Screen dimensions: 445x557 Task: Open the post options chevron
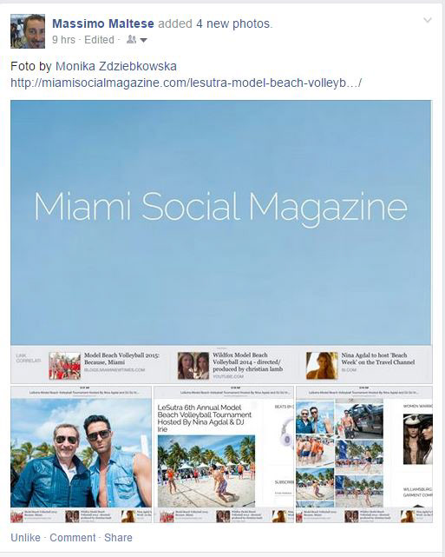click(428, 20)
